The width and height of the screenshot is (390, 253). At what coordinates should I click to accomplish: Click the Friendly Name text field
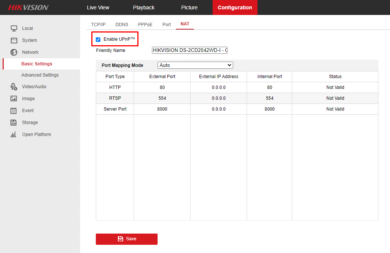pyautogui.click(x=190, y=50)
